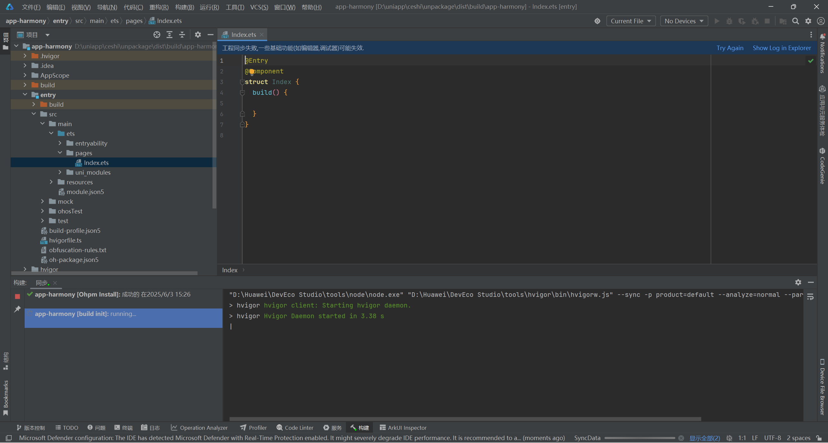Click the pin icon in build panel

click(17, 309)
